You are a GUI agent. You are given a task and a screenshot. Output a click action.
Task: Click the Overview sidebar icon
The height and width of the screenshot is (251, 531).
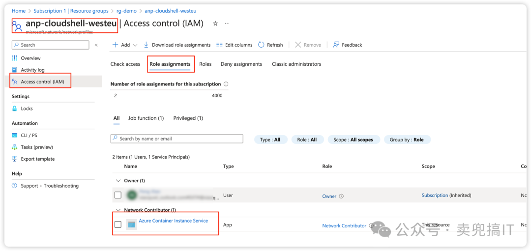[15, 58]
